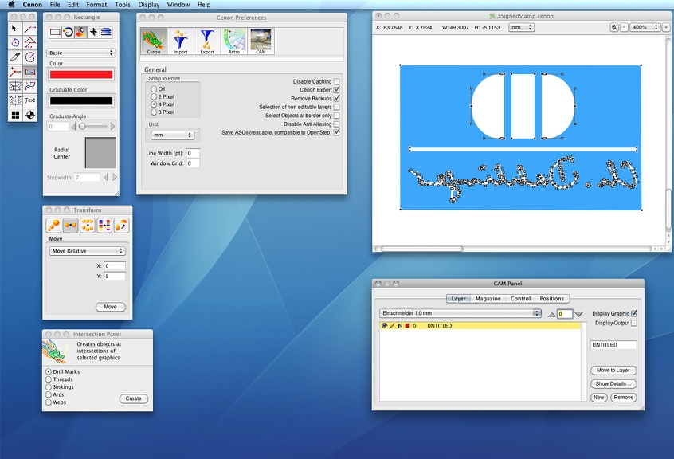Open the CAM preferences icon

[x=261, y=41]
